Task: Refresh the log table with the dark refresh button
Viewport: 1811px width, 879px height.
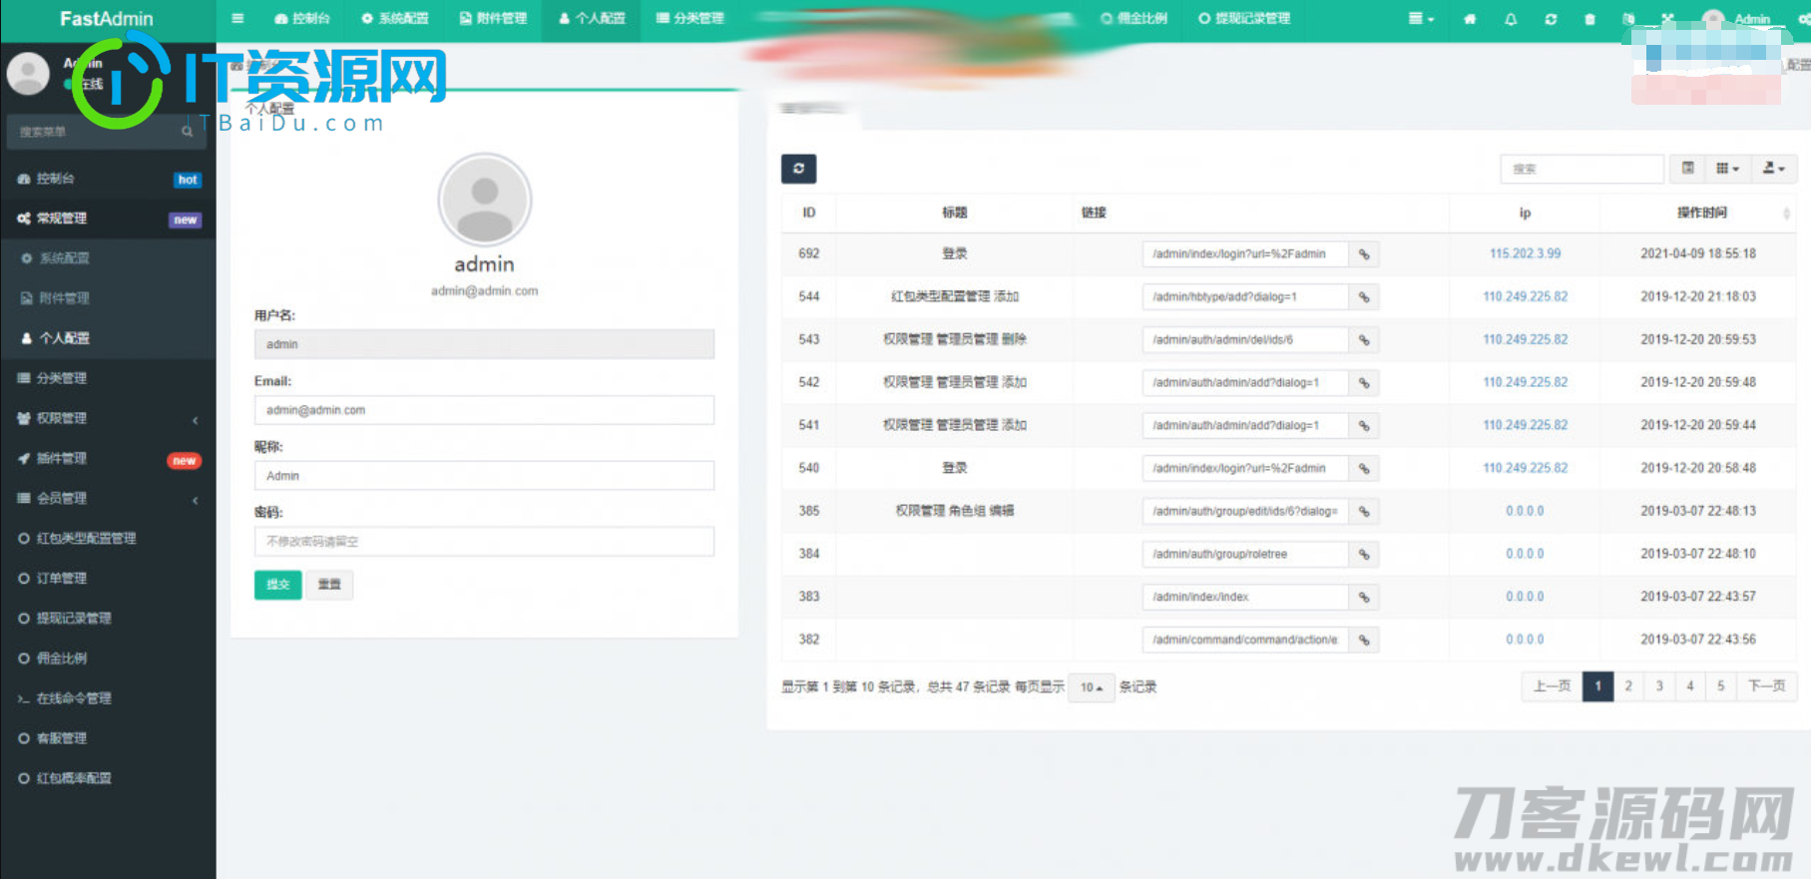Action: pos(798,169)
